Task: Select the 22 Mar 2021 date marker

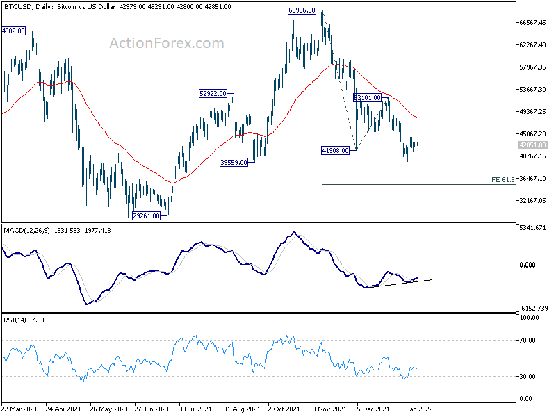Action: pyautogui.click(x=19, y=409)
